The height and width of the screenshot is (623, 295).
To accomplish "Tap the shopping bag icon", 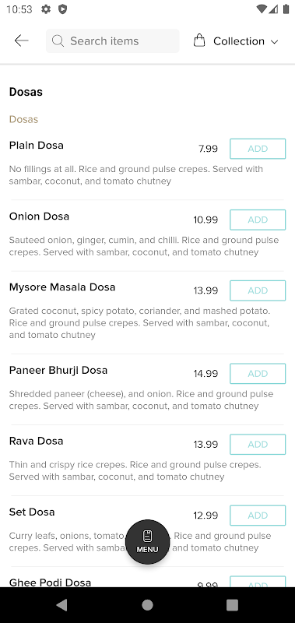I will pos(199,40).
